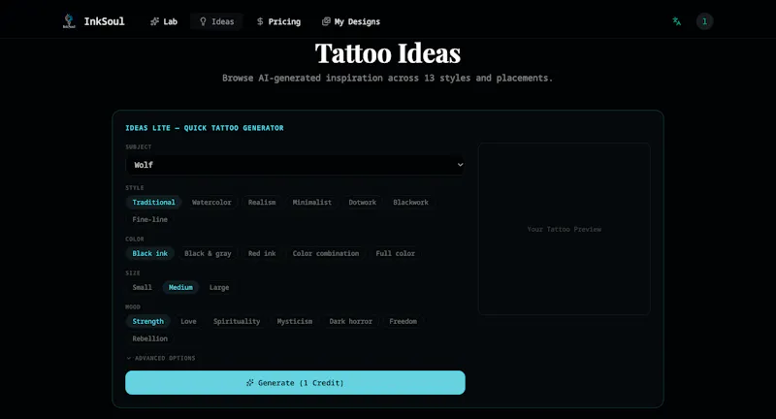
Task: Open the user avatar badge
Action: click(705, 21)
